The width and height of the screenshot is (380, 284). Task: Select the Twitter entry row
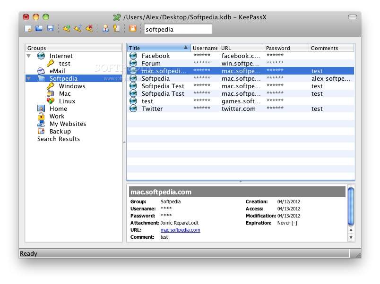pos(152,109)
